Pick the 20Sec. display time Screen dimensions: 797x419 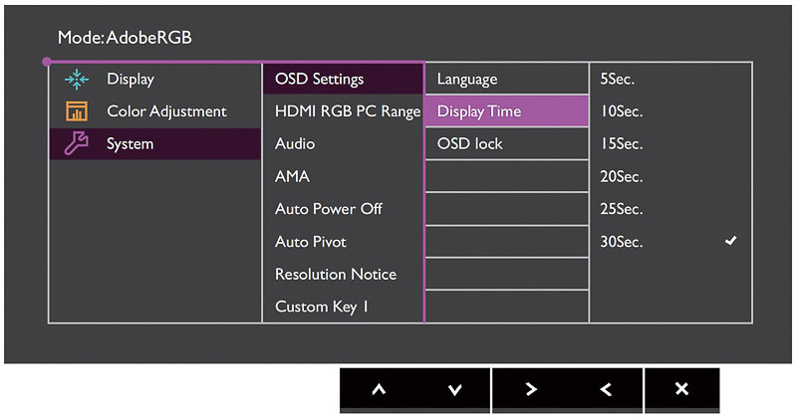pos(669,176)
